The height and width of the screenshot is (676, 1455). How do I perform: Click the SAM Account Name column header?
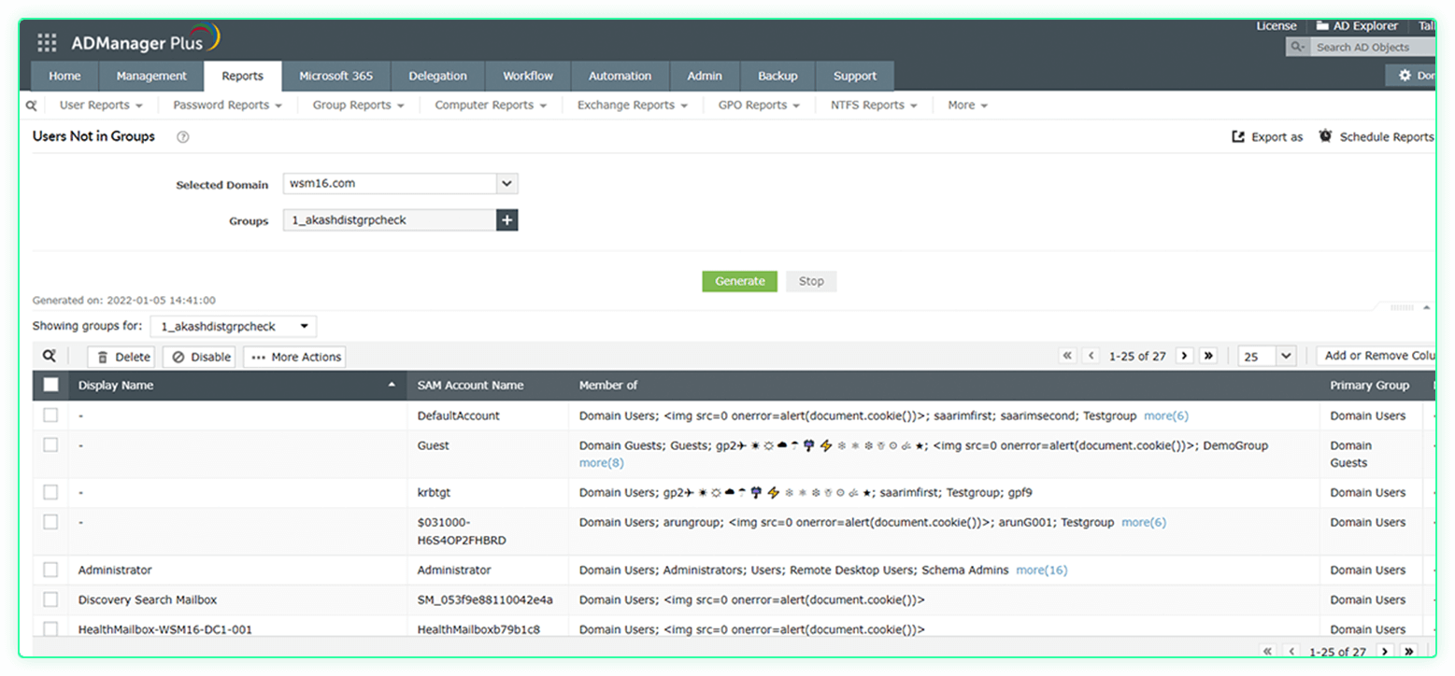pos(470,386)
